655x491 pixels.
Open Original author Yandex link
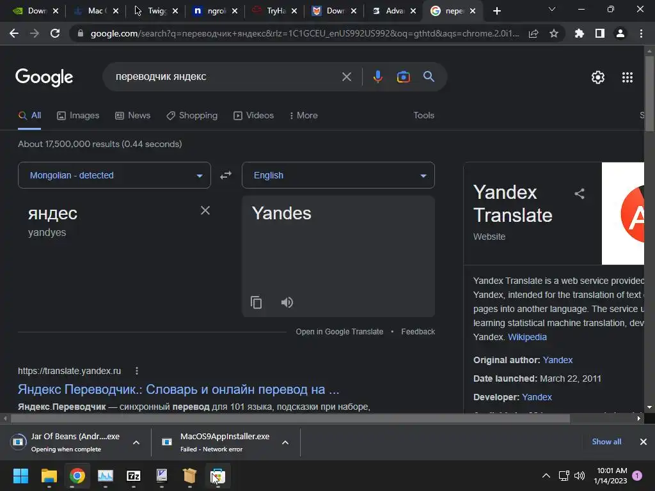(557, 360)
